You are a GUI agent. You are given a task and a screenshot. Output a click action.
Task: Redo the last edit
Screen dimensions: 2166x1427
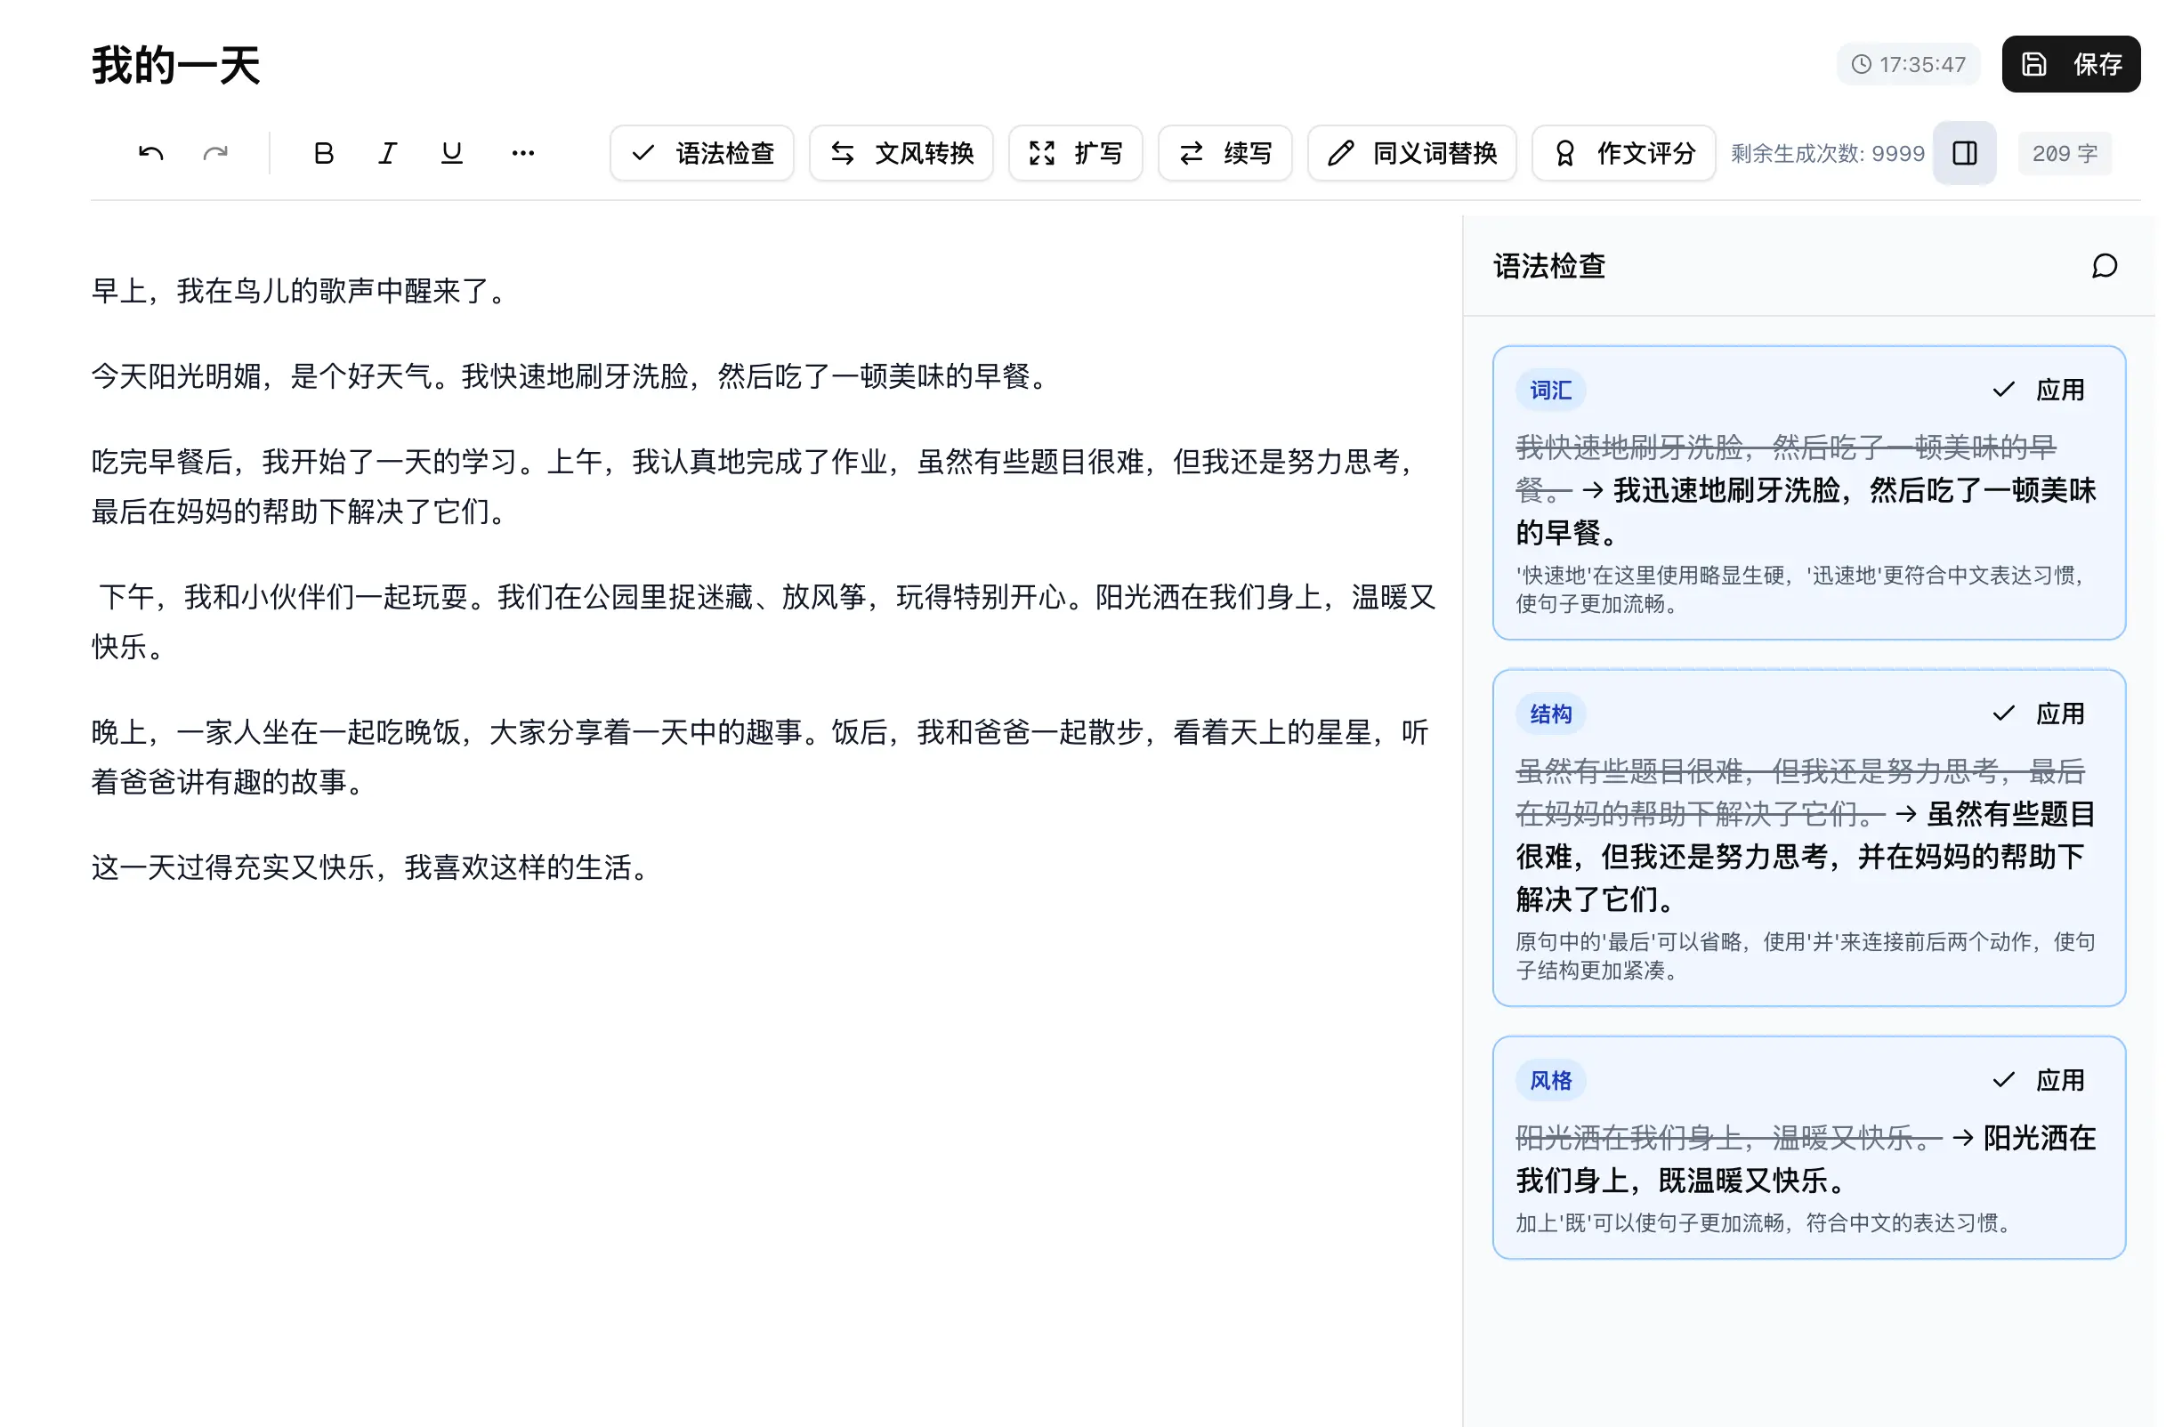point(215,153)
